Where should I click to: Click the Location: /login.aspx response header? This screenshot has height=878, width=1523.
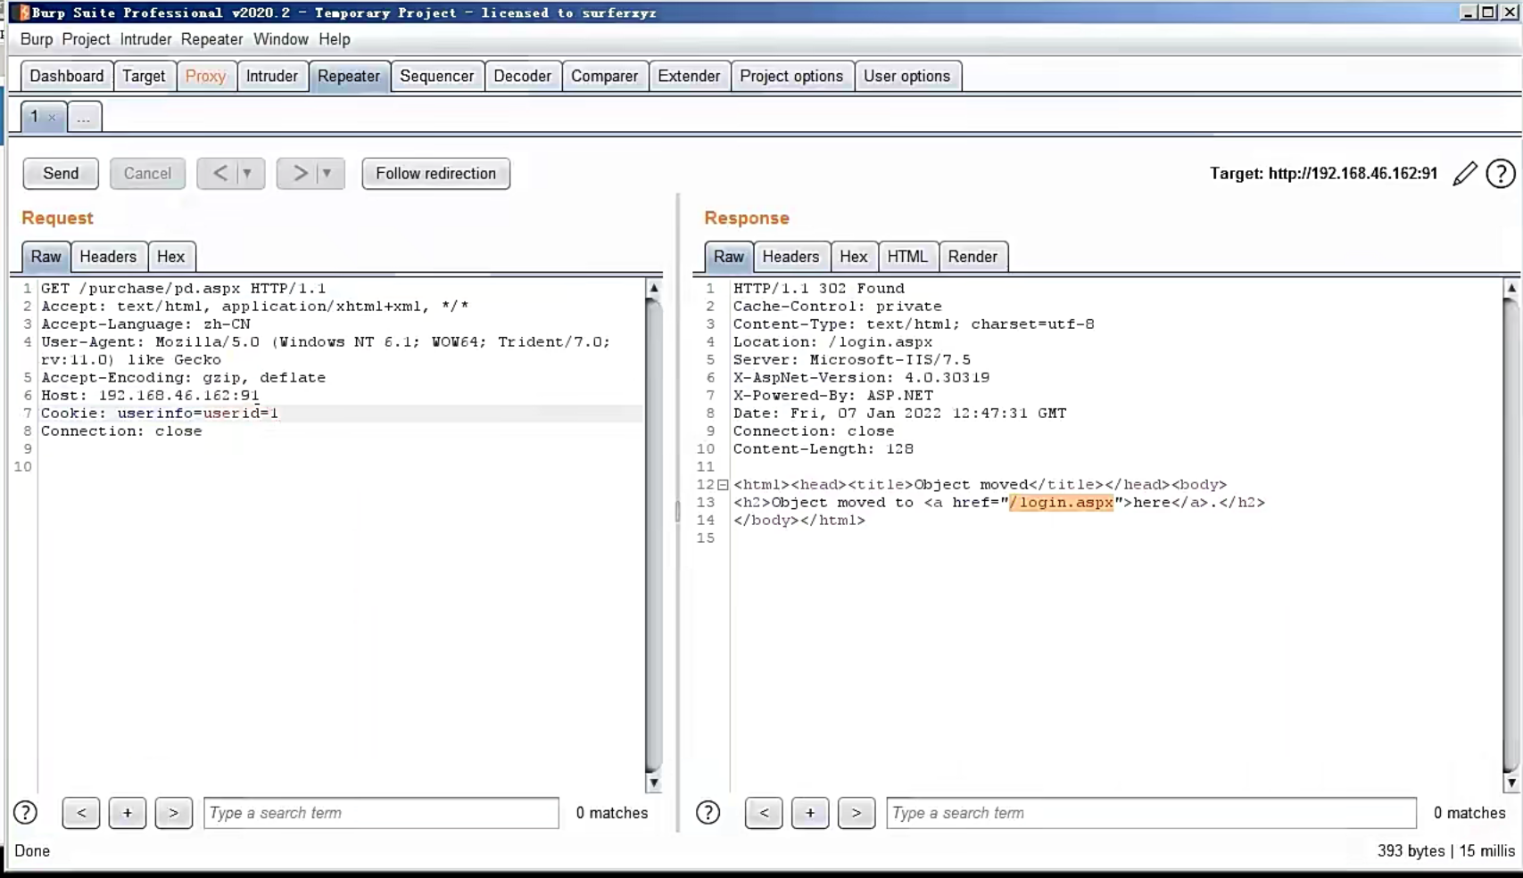click(832, 342)
